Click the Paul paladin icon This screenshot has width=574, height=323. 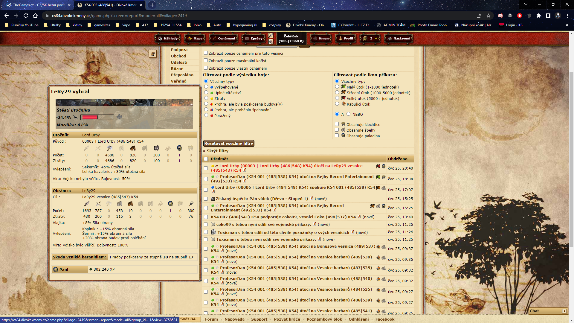point(56,269)
